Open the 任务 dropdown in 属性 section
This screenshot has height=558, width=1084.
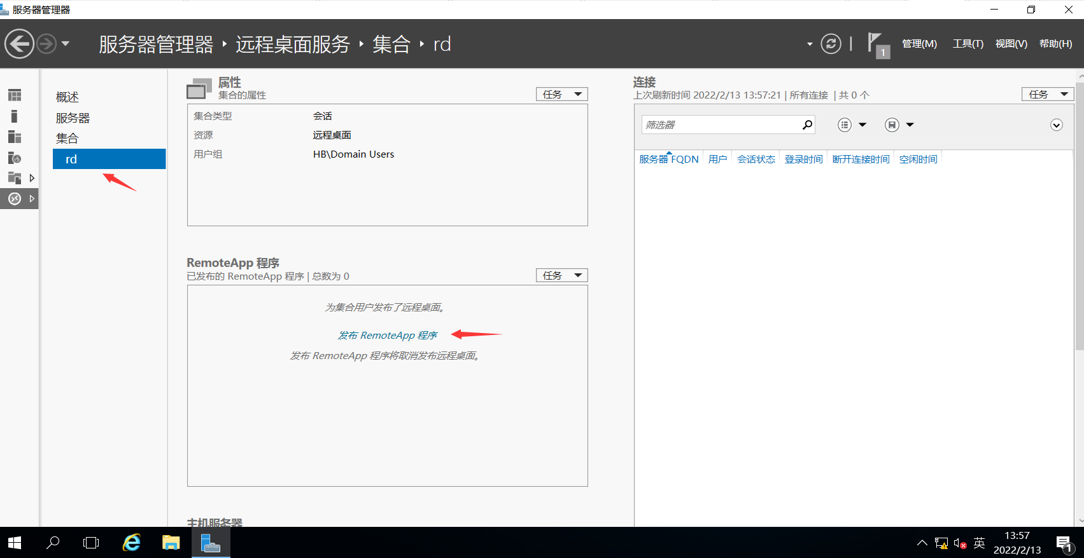561,94
